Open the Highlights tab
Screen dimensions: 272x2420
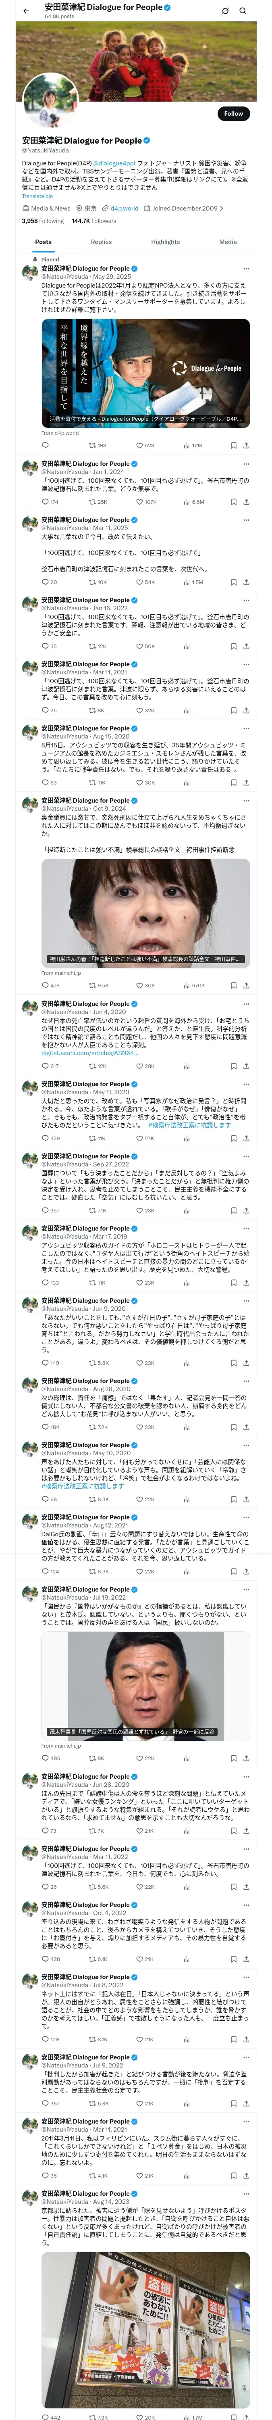click(x=165, y=242)
